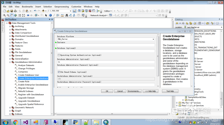This screenshot has height=125, width=224.
Task: Click the Paste clipboard icon
Action: click(27, 11)
